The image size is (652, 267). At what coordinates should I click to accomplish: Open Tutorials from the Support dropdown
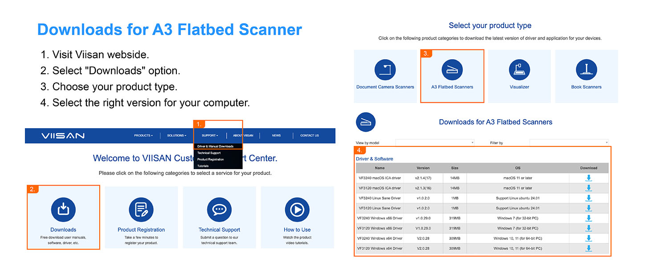click(x=203, y=166)
